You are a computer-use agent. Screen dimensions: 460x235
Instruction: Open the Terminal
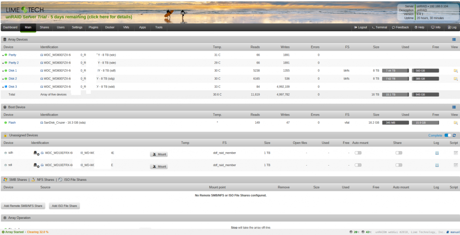pyautogui.click(x=379, y=27)
